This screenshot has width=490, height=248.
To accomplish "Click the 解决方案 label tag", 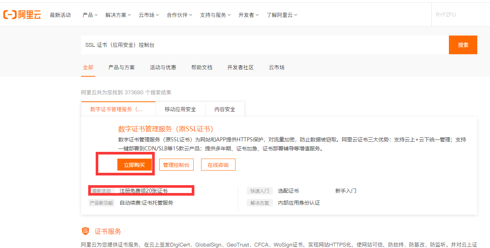I will [x=259, y=202].
